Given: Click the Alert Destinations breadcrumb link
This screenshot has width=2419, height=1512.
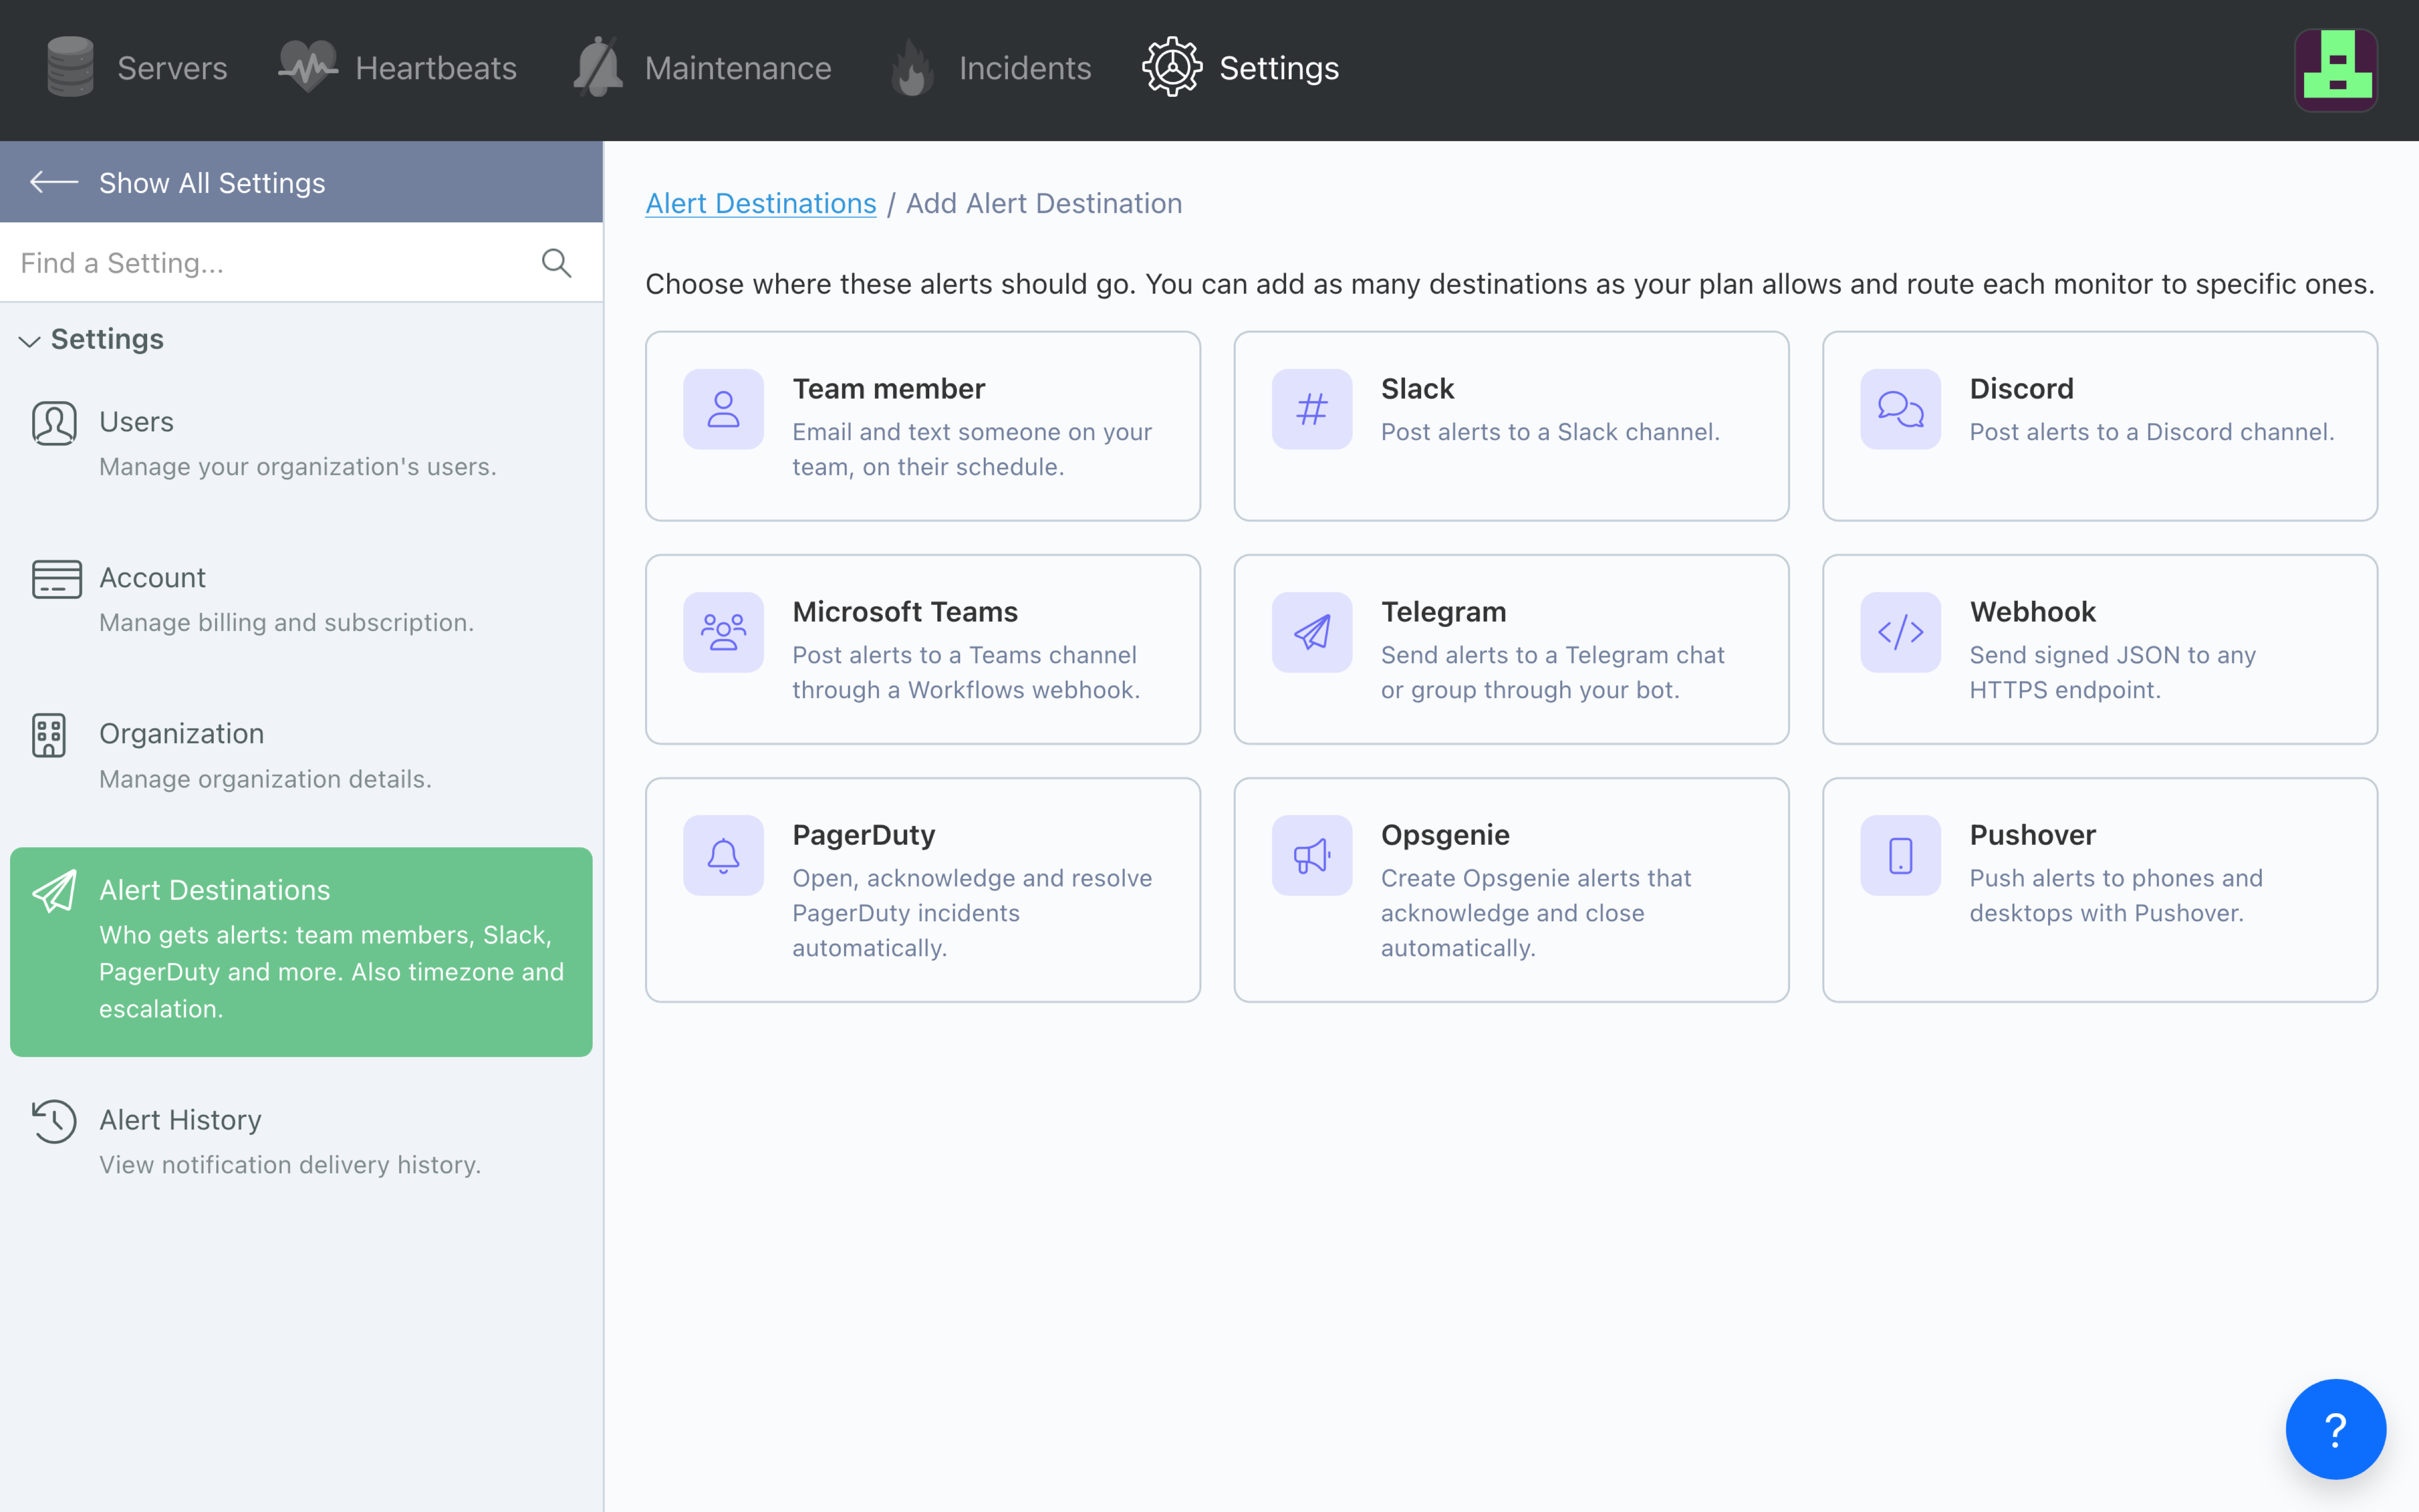Looking at the screenshot, I should 760,203.
